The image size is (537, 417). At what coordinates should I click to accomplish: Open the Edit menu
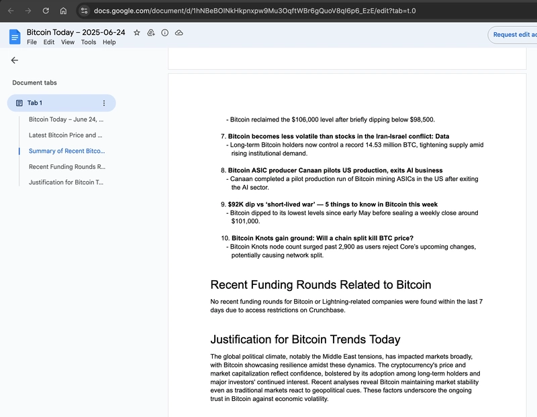pos(48,42)
